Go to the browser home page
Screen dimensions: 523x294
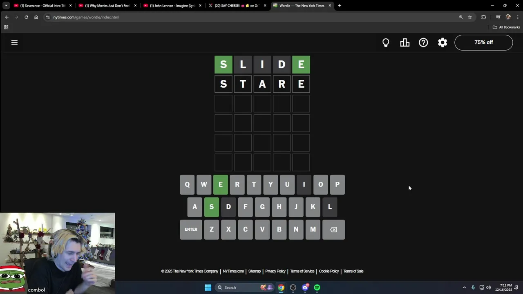tap(36, 17)
